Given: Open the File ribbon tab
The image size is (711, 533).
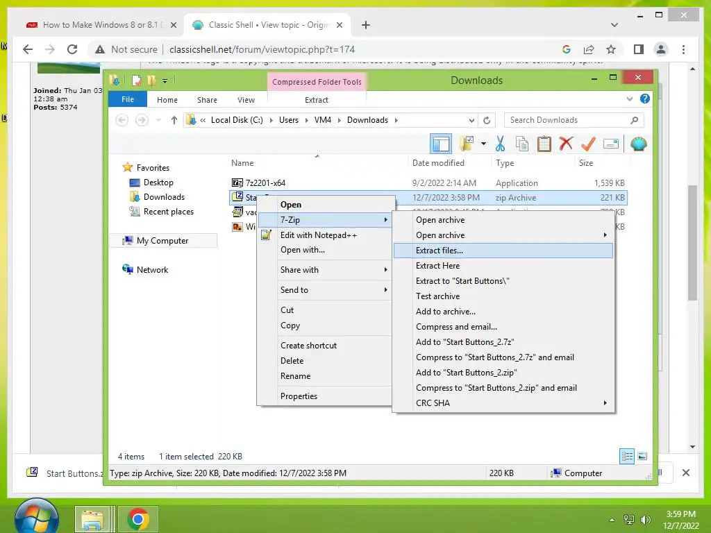Looking at the screenshot, I should 128,99.
